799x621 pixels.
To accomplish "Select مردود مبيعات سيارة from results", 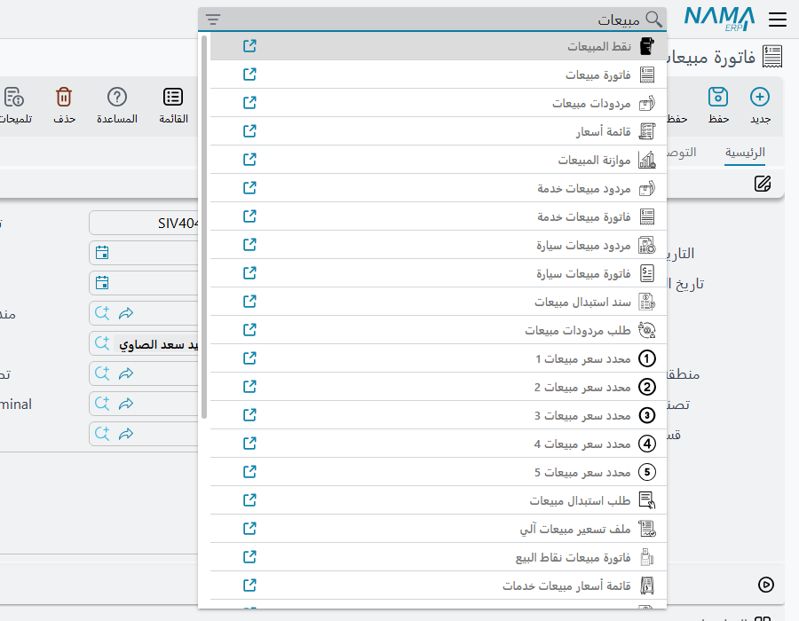I will coord(439,245).
